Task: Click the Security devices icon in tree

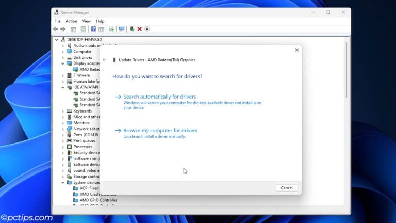Action: [69, 152]
